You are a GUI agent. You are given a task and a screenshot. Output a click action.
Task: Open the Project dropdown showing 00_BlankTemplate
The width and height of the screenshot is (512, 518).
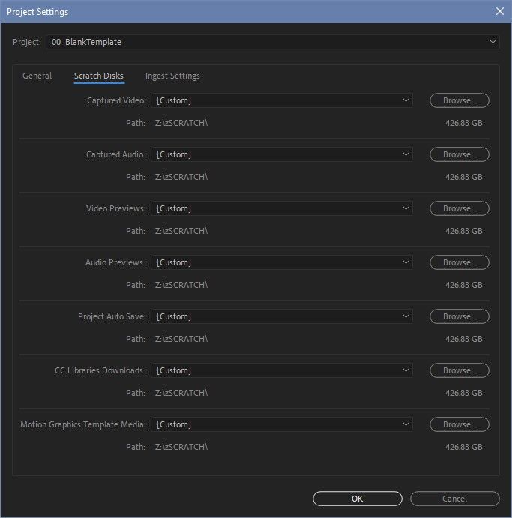pyautogui.click(x=273, y=42)
